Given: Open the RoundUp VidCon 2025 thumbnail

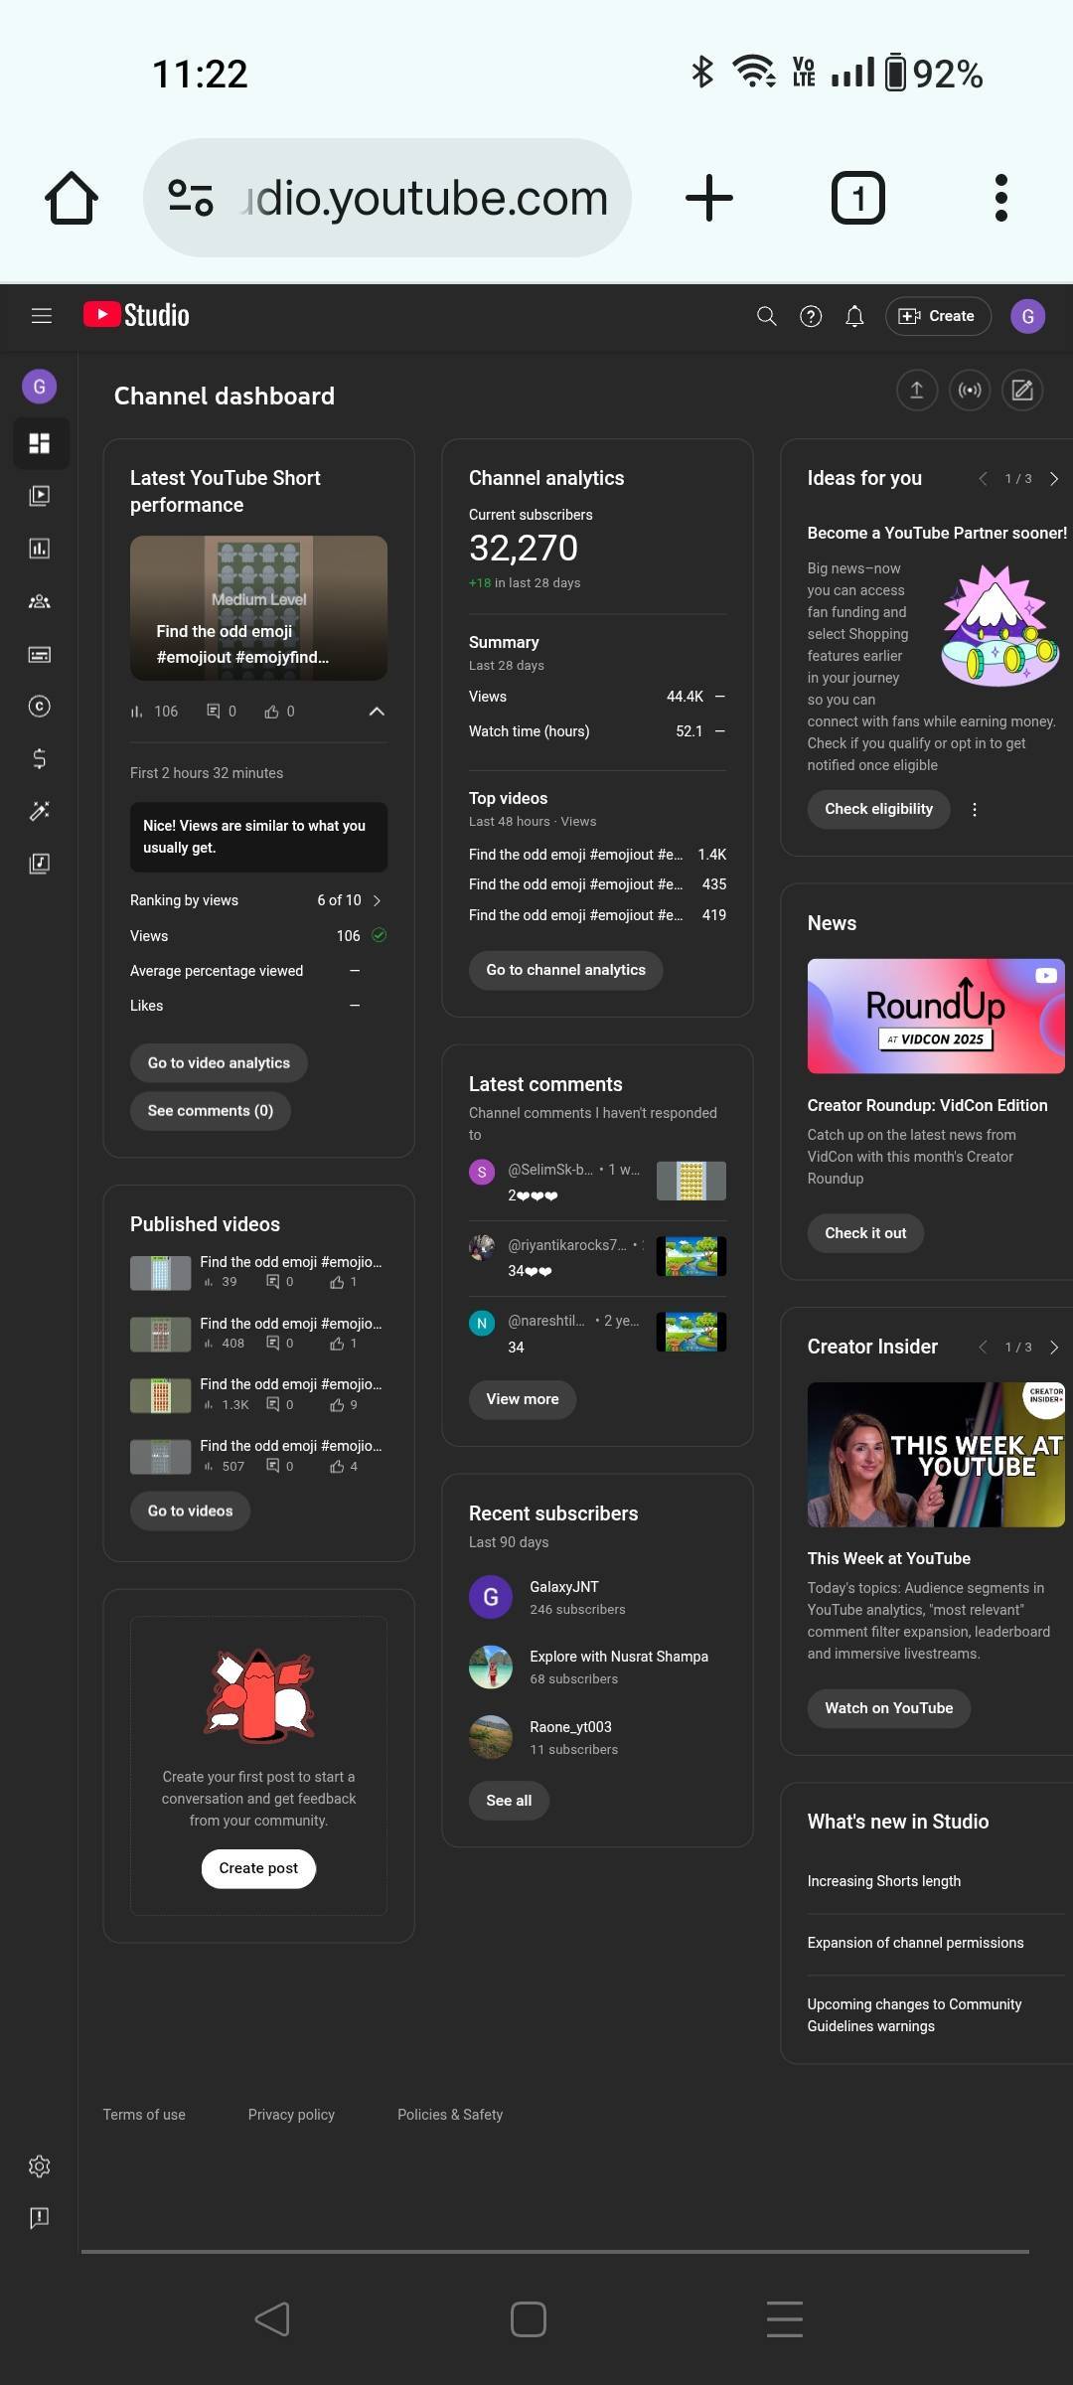Looking at the screenshot, I should [x=935, y=1016].
